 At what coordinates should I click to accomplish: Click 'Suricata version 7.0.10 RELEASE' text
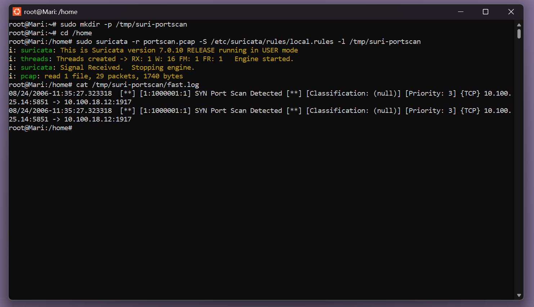point(153,50)
